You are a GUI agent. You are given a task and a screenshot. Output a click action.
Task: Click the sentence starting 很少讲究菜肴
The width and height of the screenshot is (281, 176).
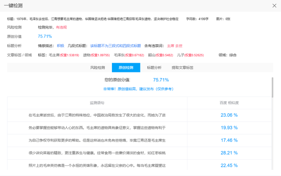click(x=97, y=153)
